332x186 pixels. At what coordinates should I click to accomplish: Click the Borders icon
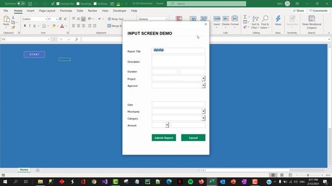(44, 26)
